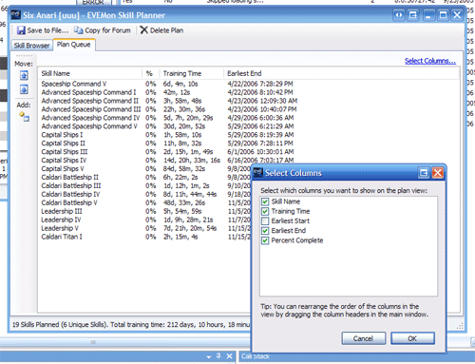
Task: Open the bottom panel dropdown arrow
Action: click(x=209, y=356)
